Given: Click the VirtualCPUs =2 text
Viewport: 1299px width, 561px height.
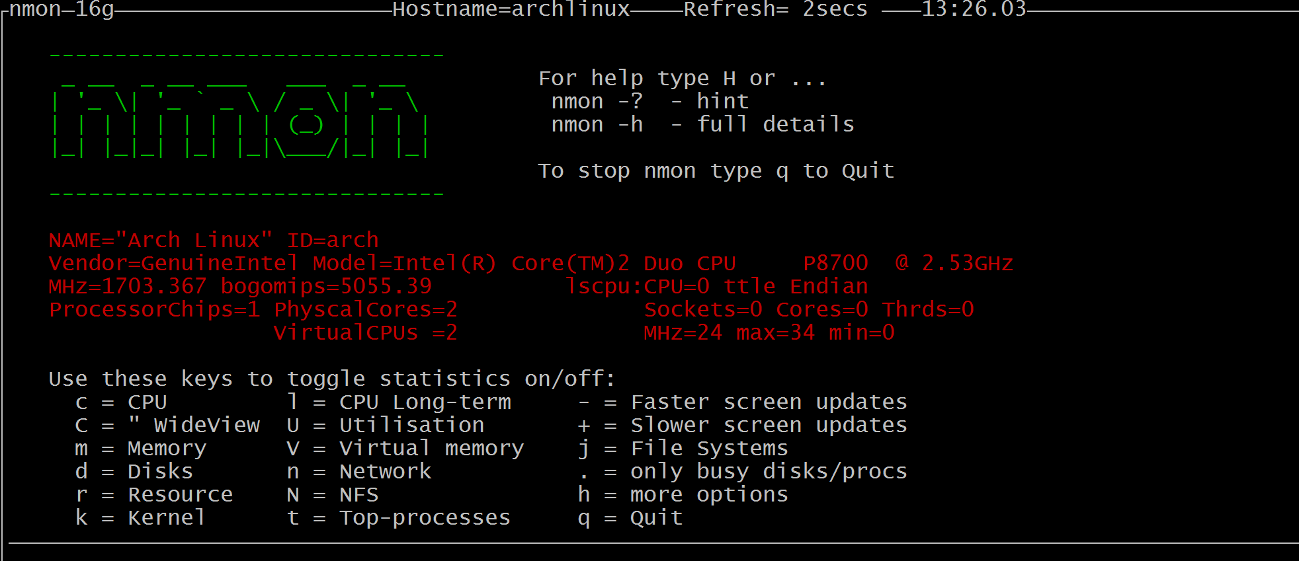Looking at the screenshot, I should point(366,332).
